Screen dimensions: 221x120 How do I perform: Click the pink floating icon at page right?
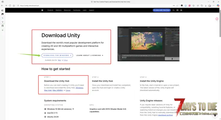(x=217, y=19)
